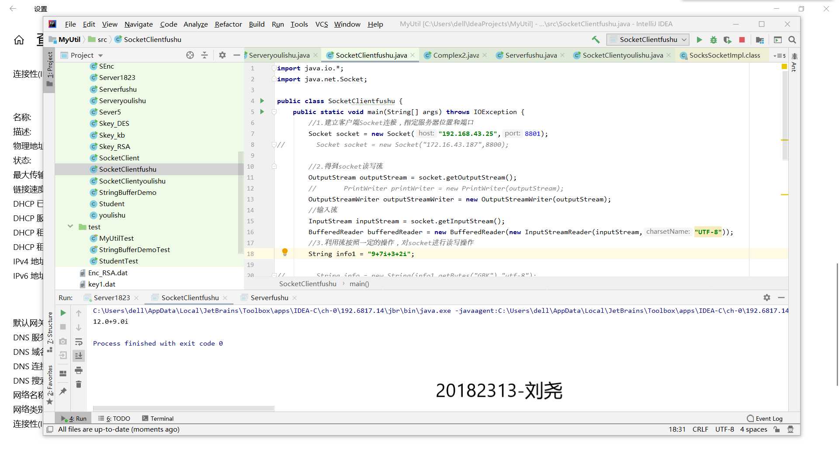Go back in the Settings window

click(13, 9)
